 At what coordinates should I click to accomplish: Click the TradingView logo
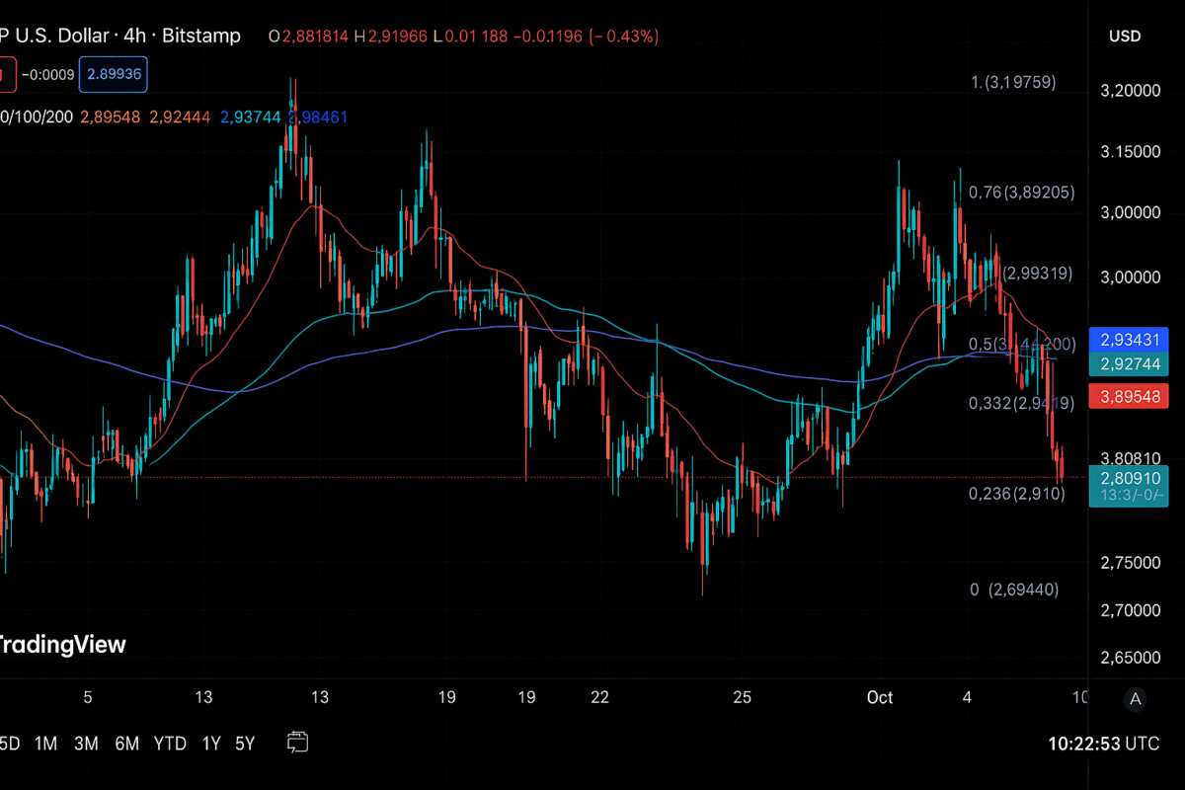(61, 645)
